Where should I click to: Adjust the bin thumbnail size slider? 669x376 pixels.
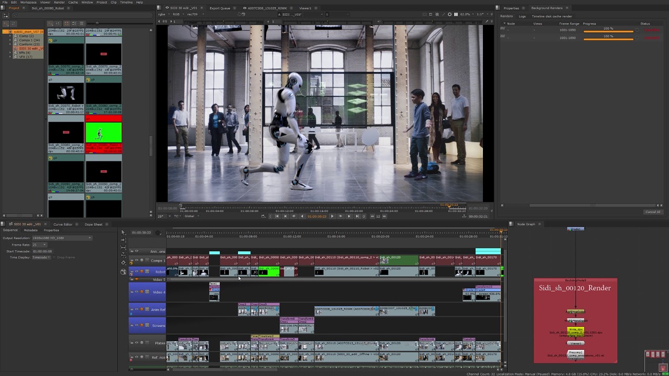click(x=97, y=23)
